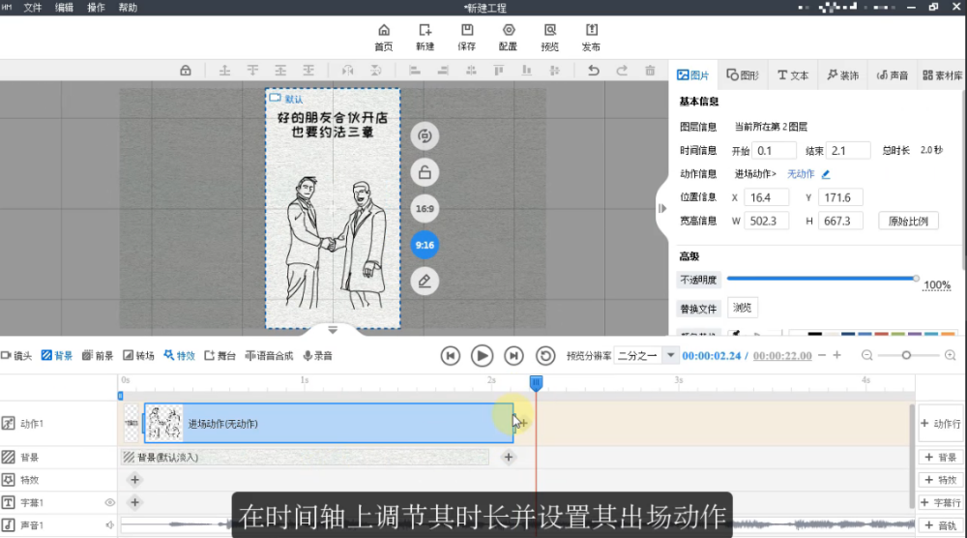Click the trash delete icon above canvas

tap(650, 71)
